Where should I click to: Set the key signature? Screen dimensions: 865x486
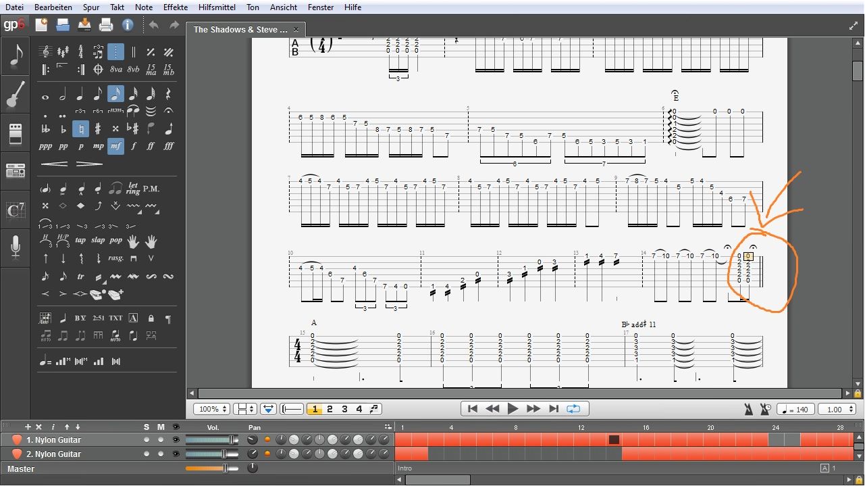(63, 52)
